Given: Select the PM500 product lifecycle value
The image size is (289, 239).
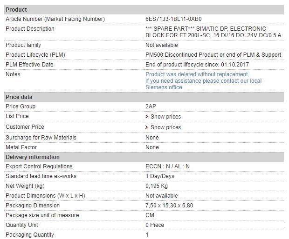Looking at the screenshot, I should coord(213,55).
